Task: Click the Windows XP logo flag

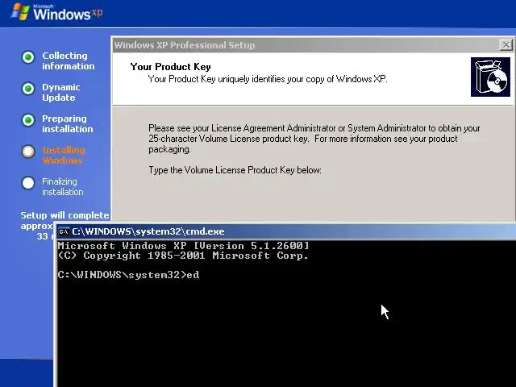Action: [x=20, y=12]
